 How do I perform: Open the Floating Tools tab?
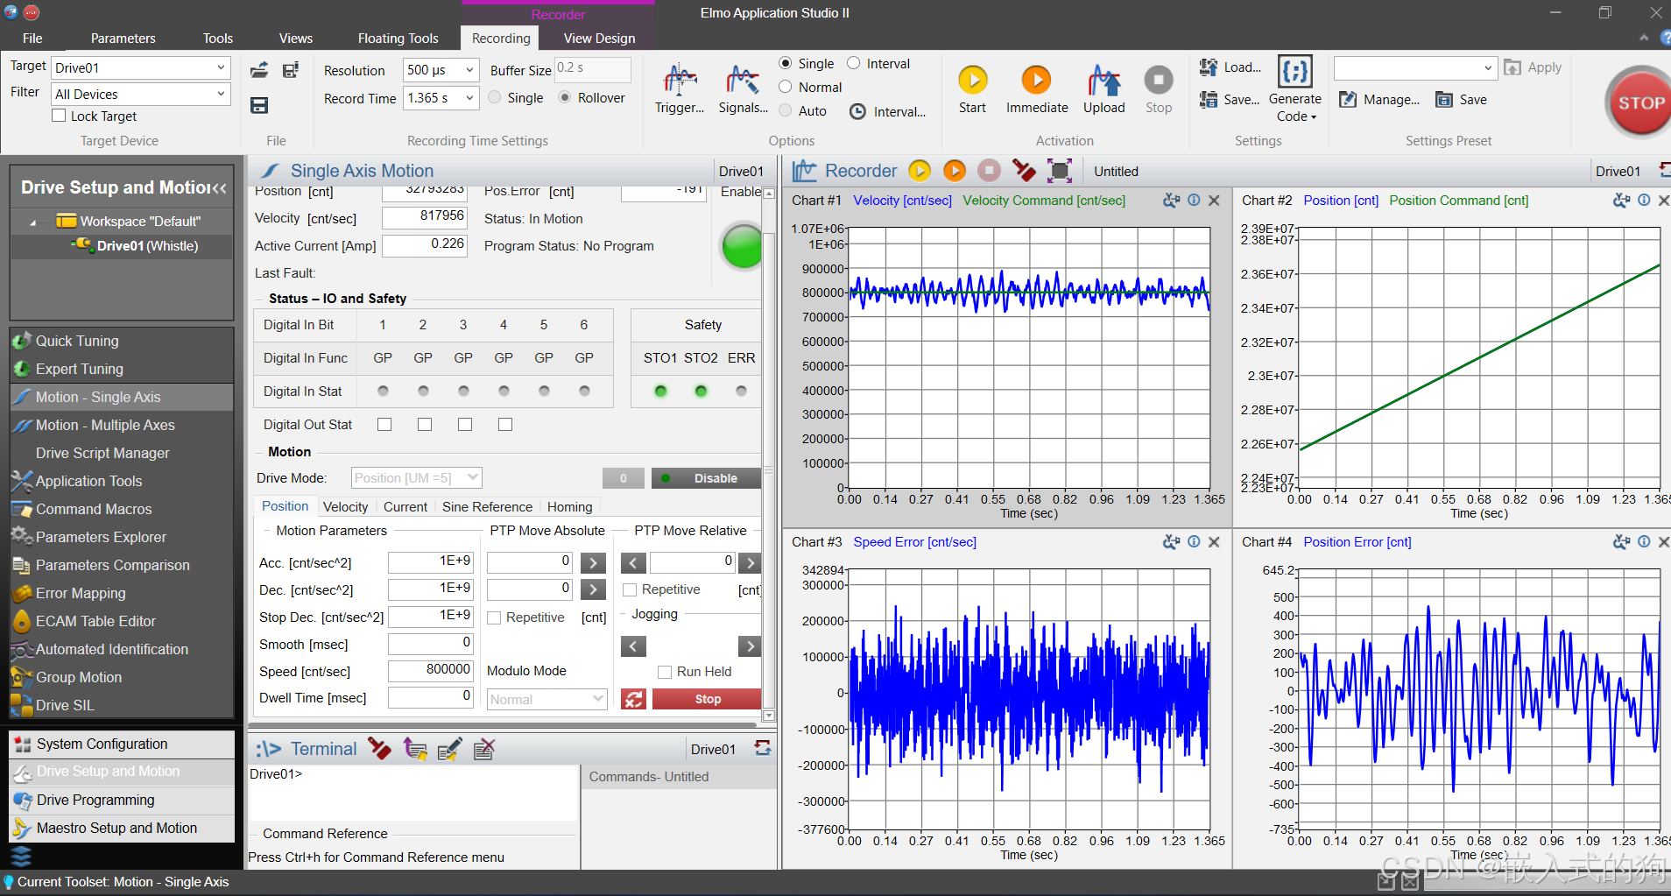coord(398,38)
